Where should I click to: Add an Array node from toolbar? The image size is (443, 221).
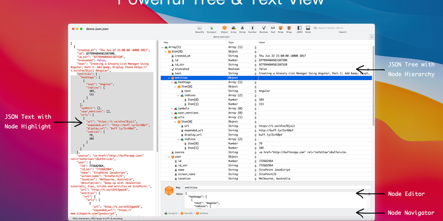[x=234, y=28]
